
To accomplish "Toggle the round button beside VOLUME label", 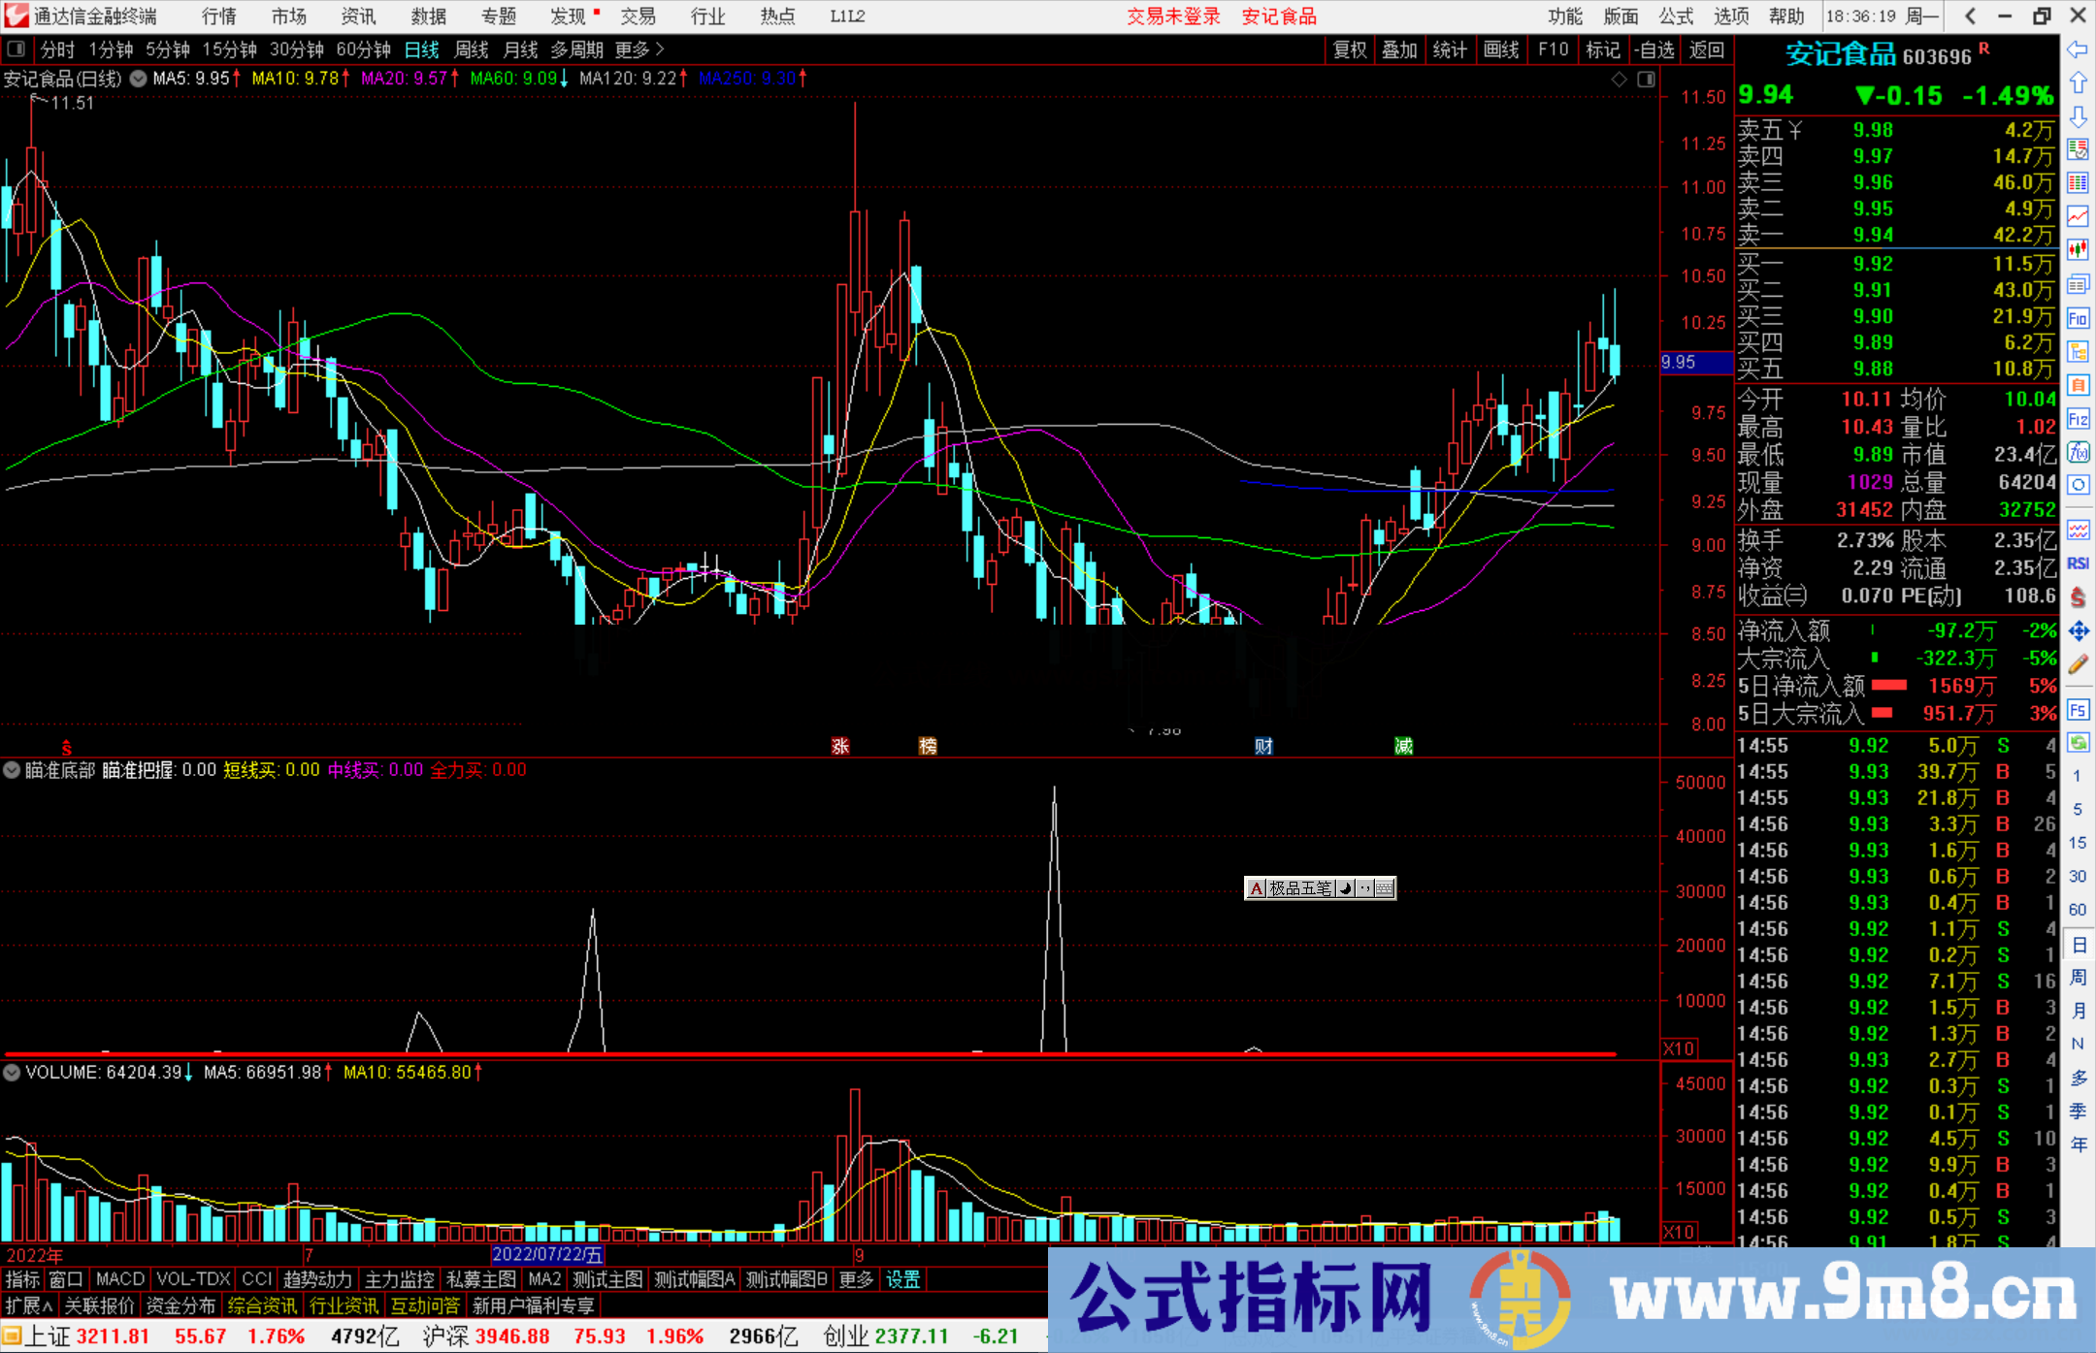I will pos(12,1072).
